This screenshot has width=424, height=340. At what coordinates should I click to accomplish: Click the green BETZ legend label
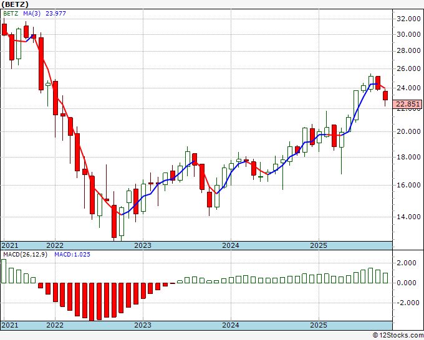pyautogui.click(x=11, y=14)
